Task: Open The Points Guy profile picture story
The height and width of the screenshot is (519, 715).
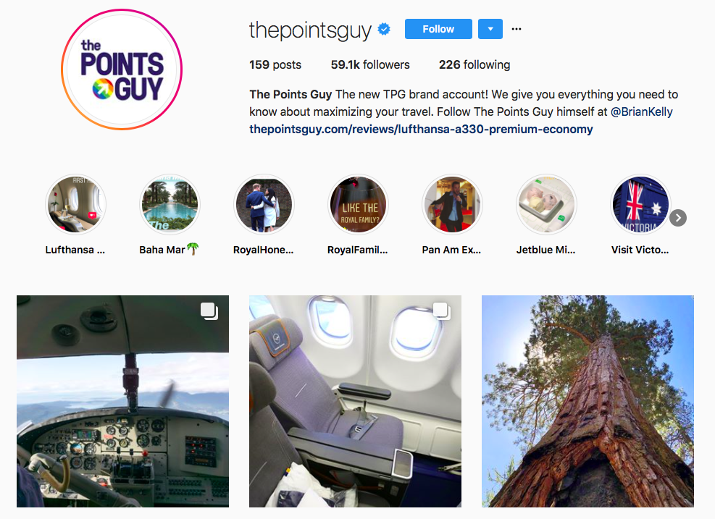Action: tap(122, 69)
